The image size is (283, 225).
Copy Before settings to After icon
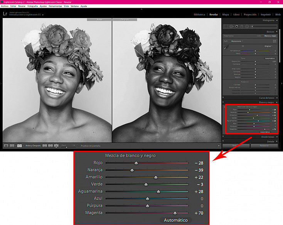click(x=45, y=146)
